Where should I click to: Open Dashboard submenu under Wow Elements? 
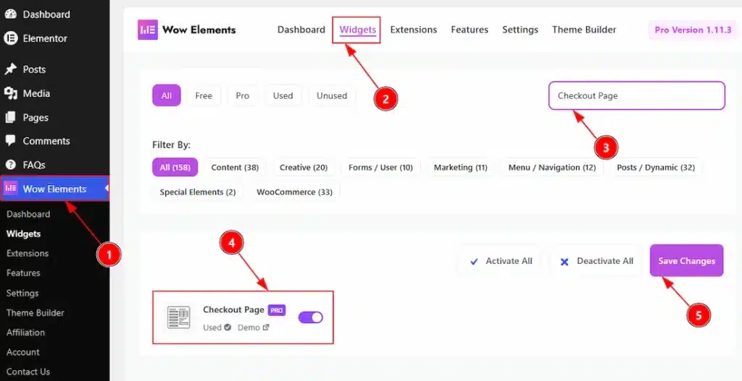28,214
